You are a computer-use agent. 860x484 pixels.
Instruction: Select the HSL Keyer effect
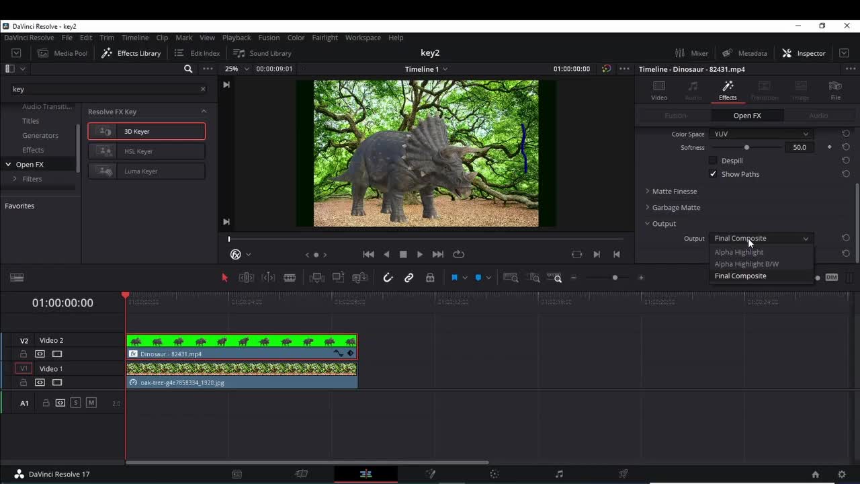[146, 151]
